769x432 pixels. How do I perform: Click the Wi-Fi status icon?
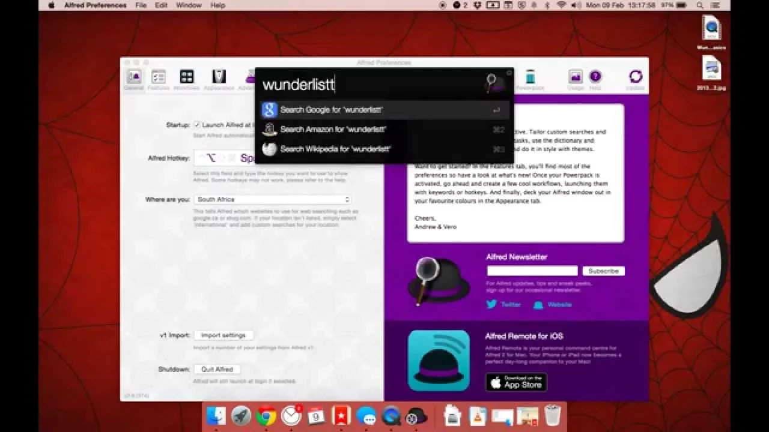562,5
